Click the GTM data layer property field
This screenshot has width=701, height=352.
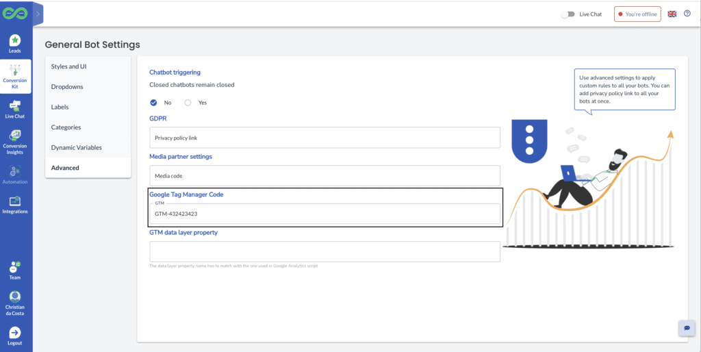(324, 252)
